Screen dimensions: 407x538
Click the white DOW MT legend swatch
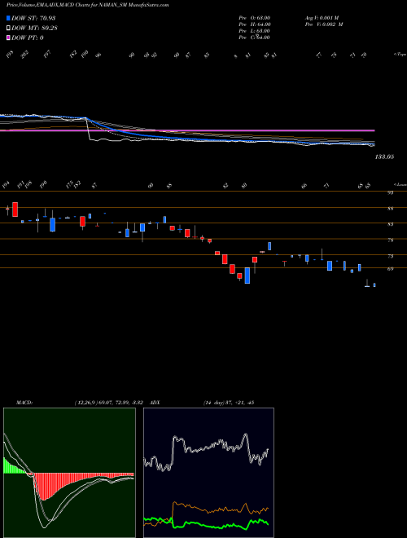tap(8, 28)
